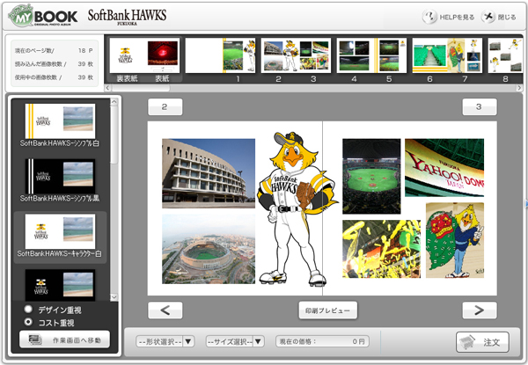Image resolution: width=528 pixels, height=365 pixels.
Task: Go to previous spread with < button
Action: coord(165,310)
